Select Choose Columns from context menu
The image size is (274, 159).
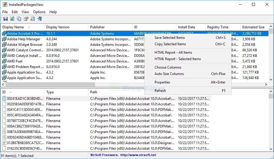188,67
